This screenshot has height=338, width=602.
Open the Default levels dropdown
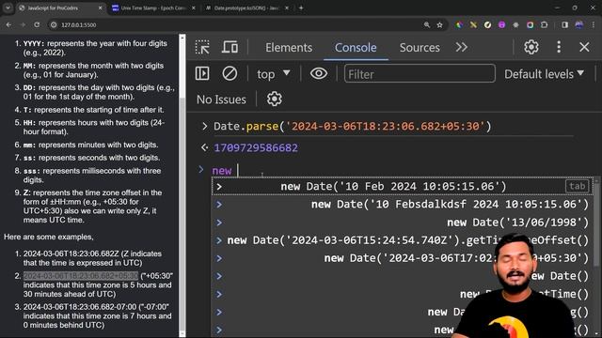[544, 74]
